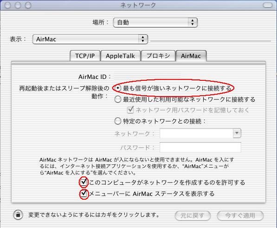This screenshot has height=228, width=277.
Task: Choose 特定のネットワークとの接続 radio button
Action: click(x=118, y=121)
